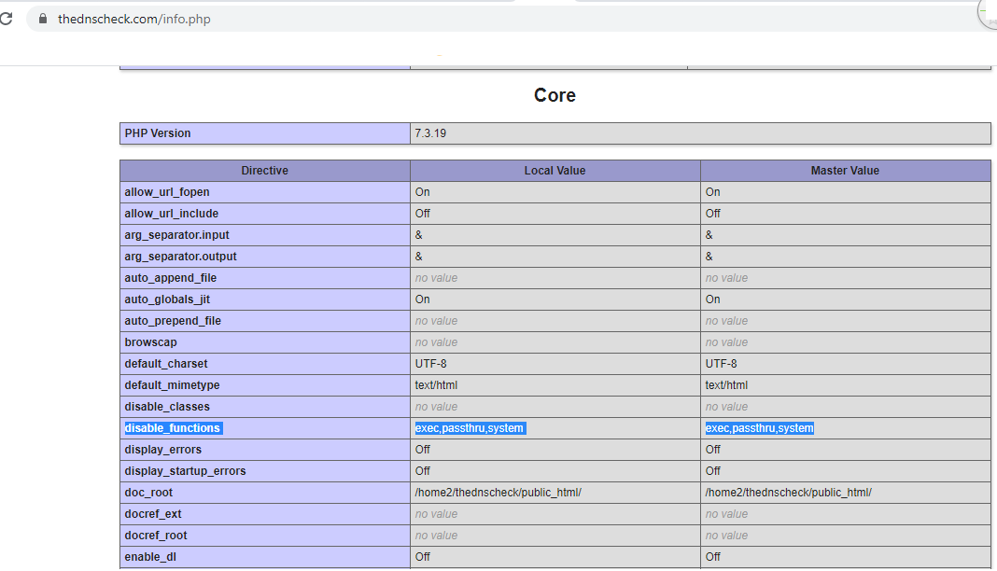The width and height of the screenshot is (997, 571).
Task: Click the 'Master Value' column header
Action: coord(846,171)
